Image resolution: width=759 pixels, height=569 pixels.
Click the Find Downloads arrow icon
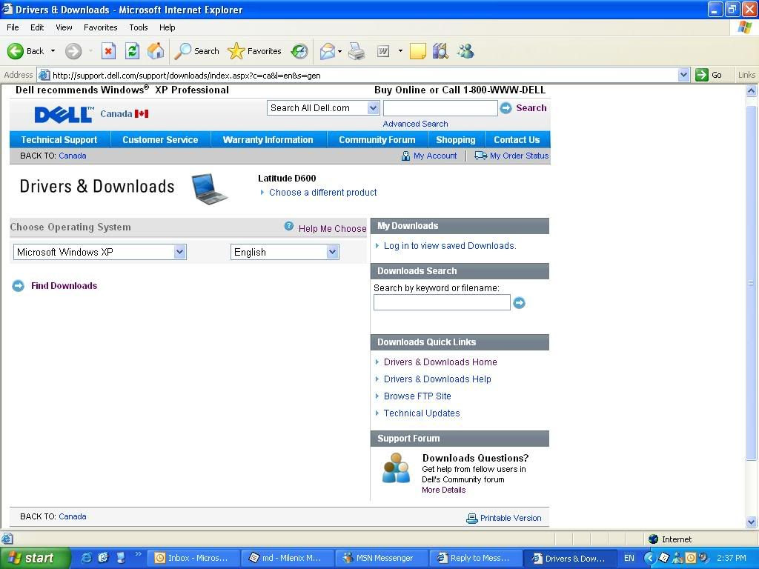(18, 286)
